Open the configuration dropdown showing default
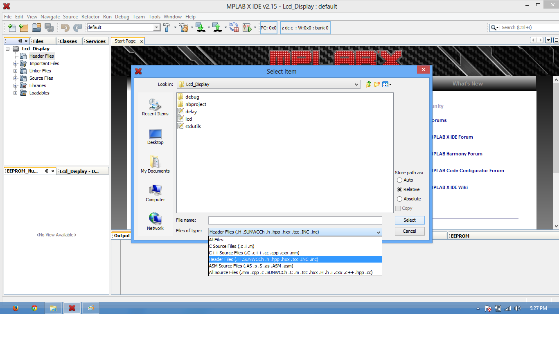This screenshot has height=346, width=559. 123,27
